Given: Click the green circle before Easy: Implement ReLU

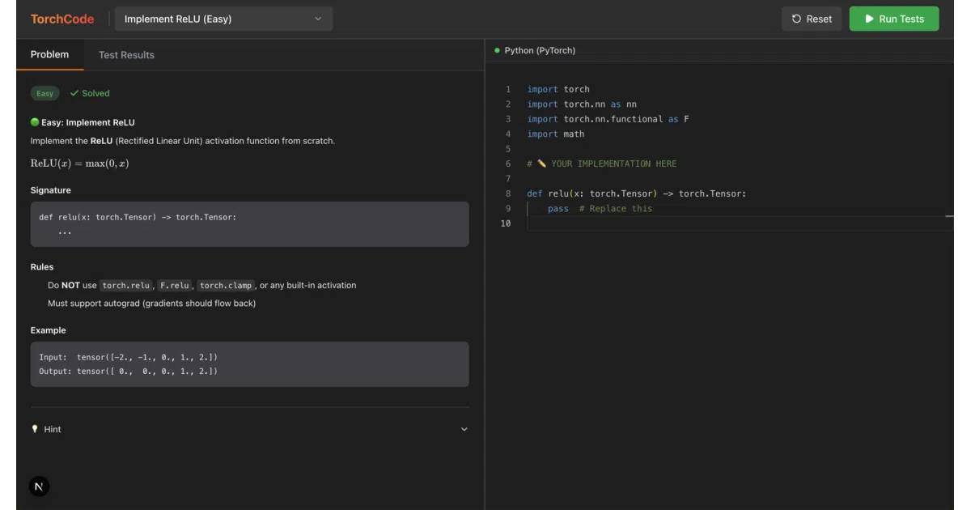Looking at the screenshot, I should pyautogui.click(x=35, y=122).
